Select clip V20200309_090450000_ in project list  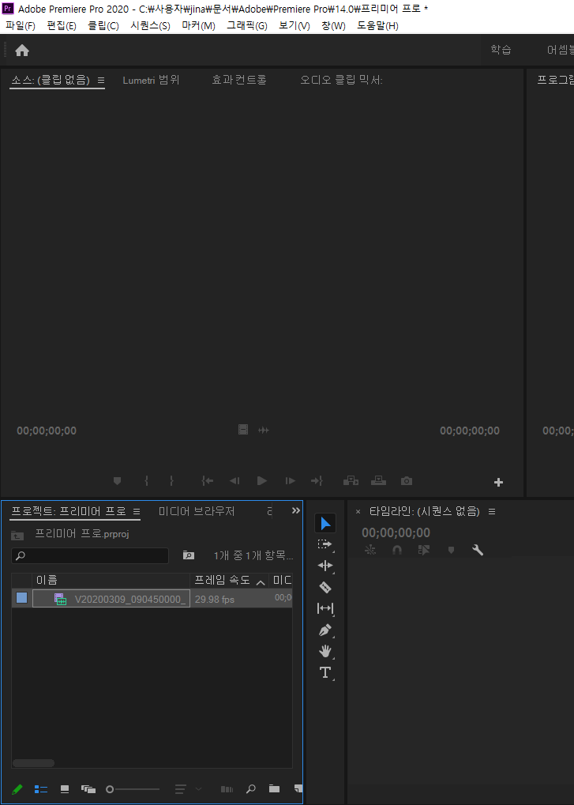pyautogui.click(x=111, y=599)
